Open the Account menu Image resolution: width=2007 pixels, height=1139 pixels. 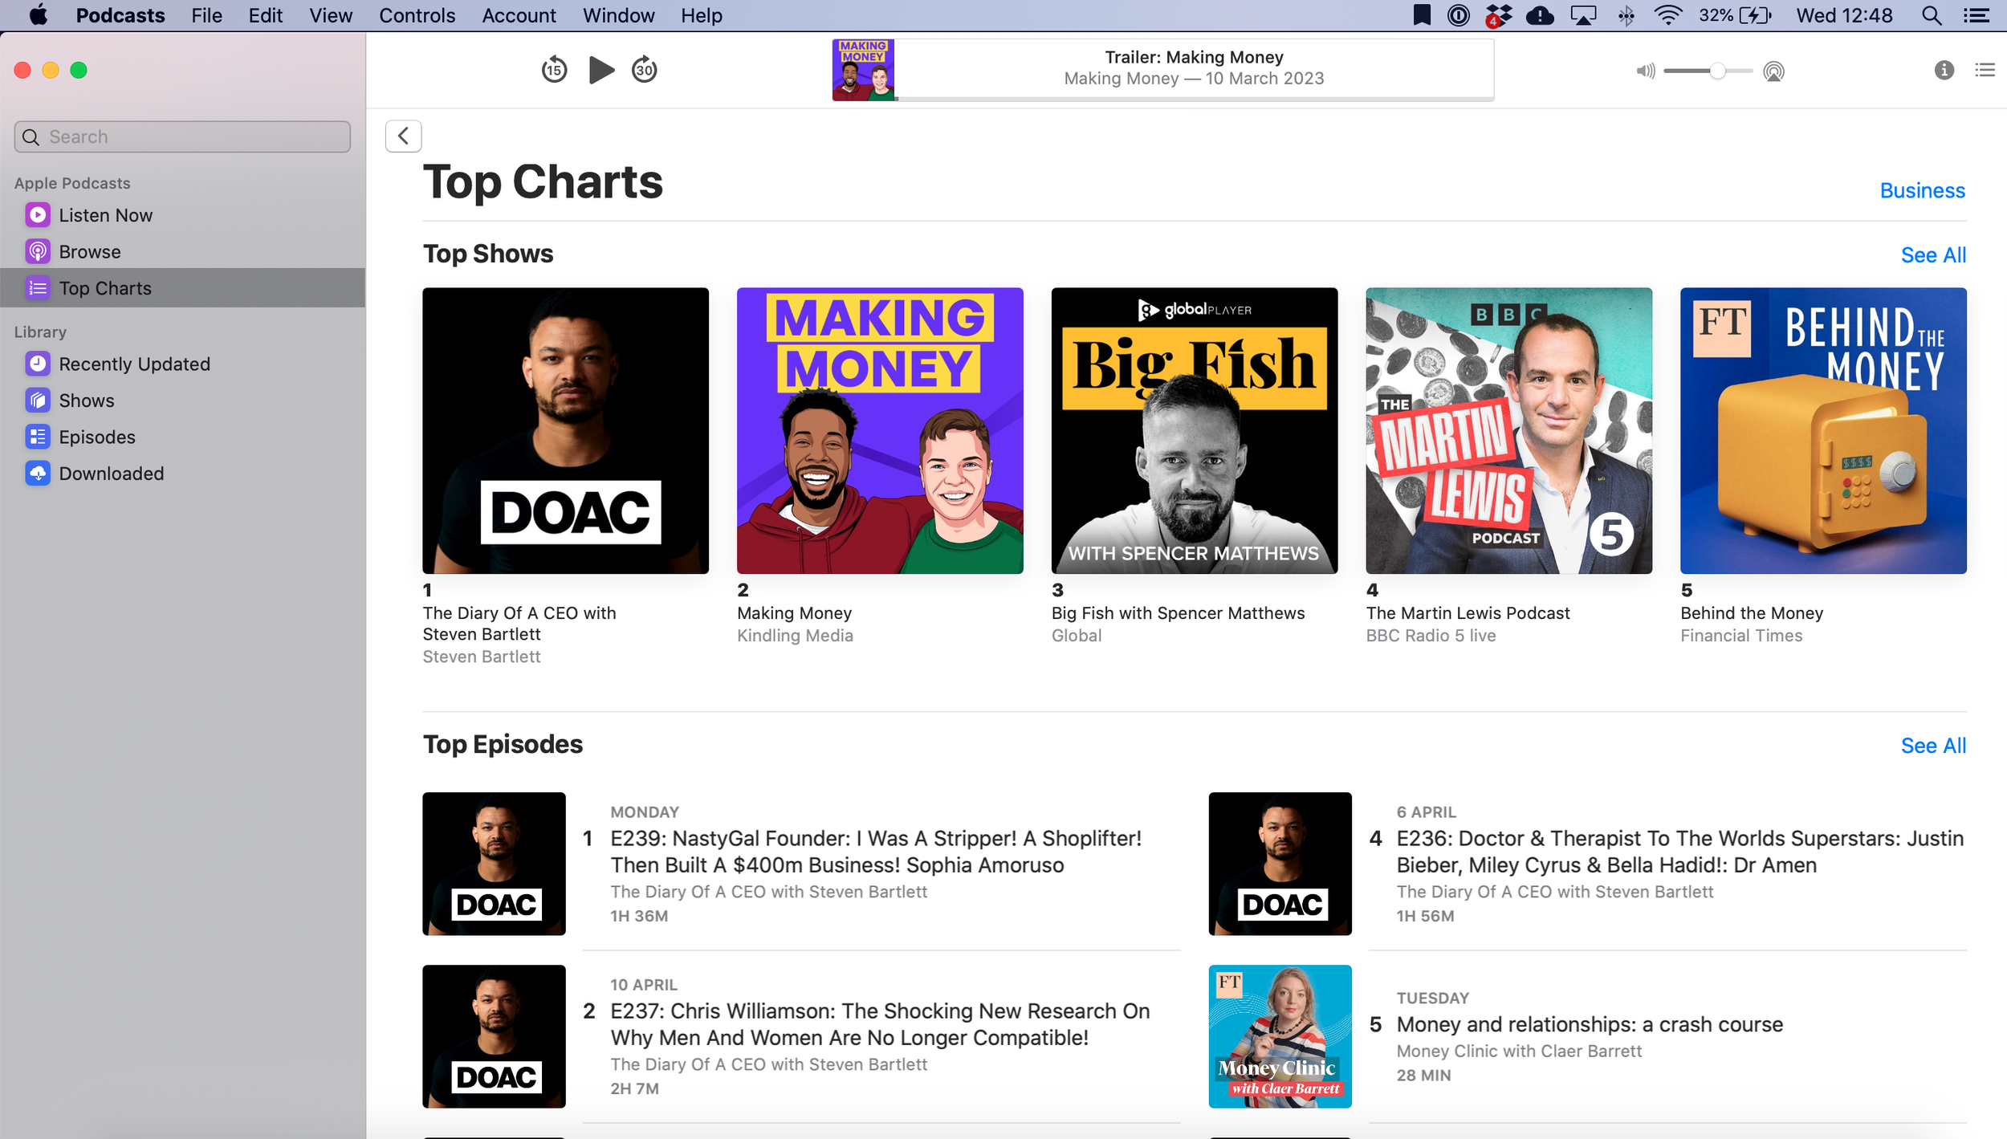pos(519,15)
